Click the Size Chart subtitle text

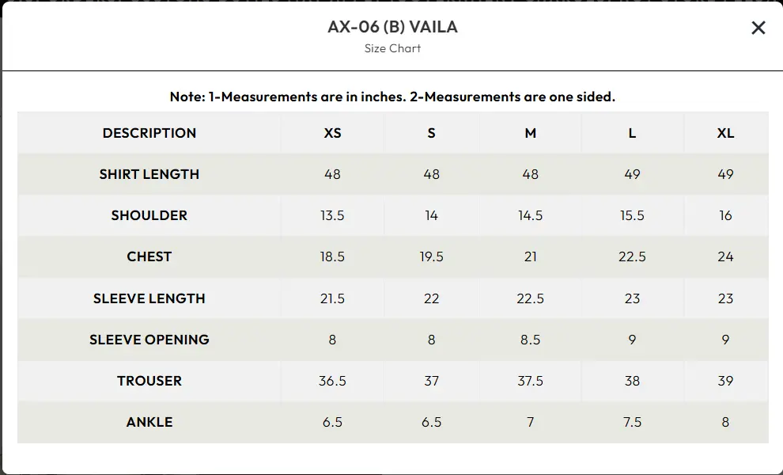point(392,48)
